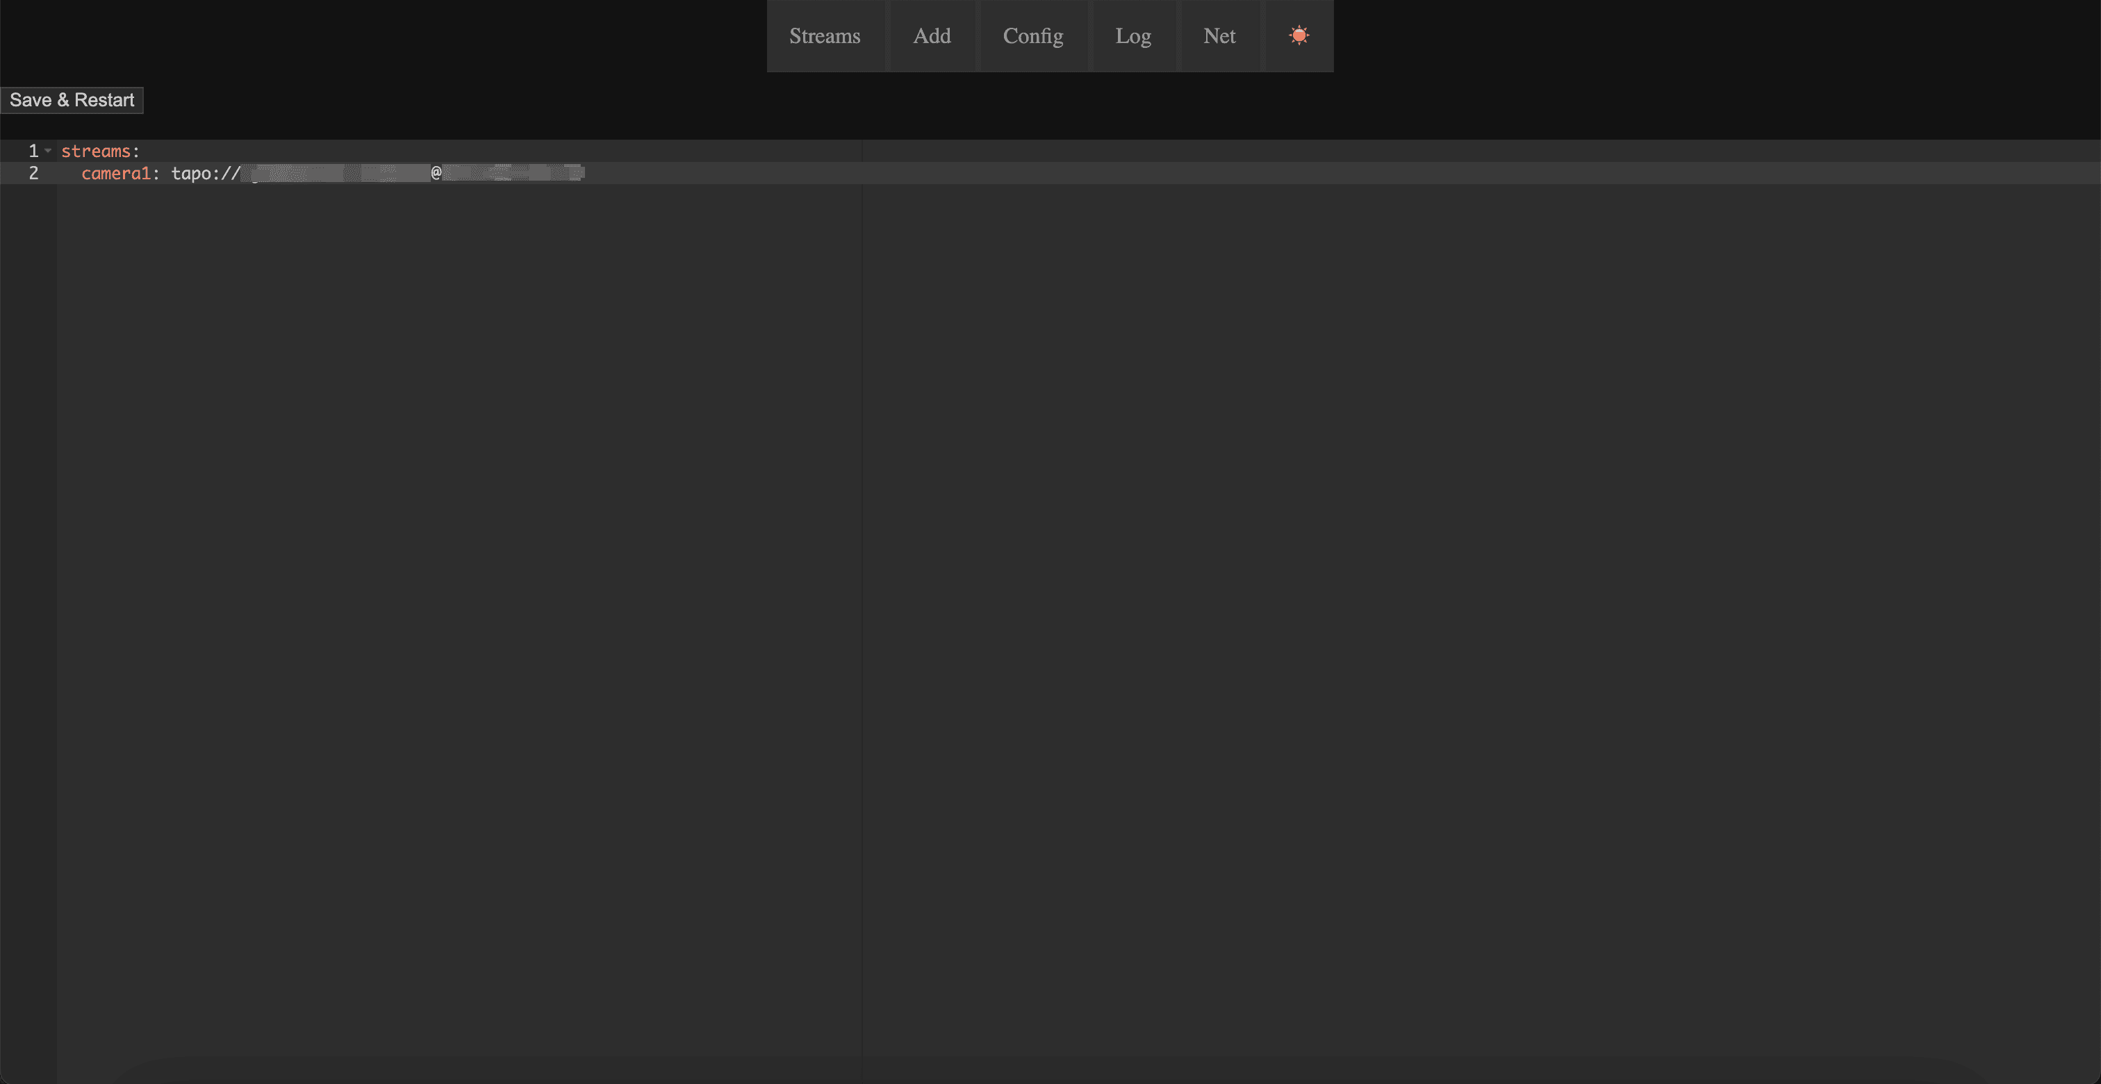This screenshot has width=2101, height=1084.
Task: Open the Add tab
Action: pyautogui.click(x=932, y=36)
